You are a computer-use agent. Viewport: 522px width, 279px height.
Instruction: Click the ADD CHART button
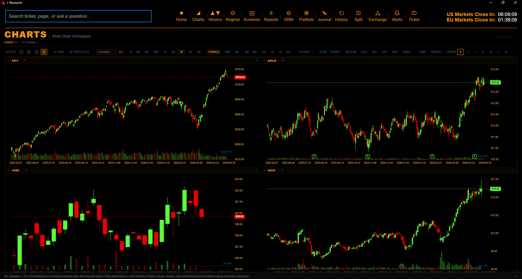pyautogui.click(x=504, y=37)
